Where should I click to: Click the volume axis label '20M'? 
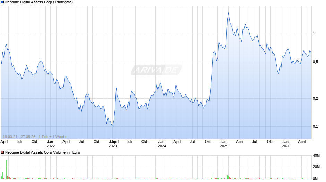(x=316, y=167)
